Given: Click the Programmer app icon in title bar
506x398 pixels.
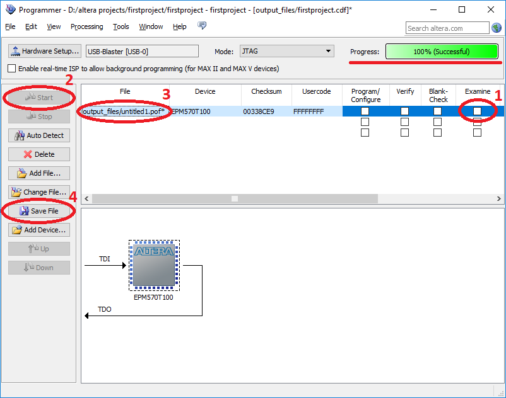Looking at the screenshot, I should click(x=10, y=9).
